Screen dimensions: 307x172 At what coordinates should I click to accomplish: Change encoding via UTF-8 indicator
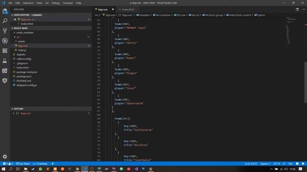coord(277,163)
